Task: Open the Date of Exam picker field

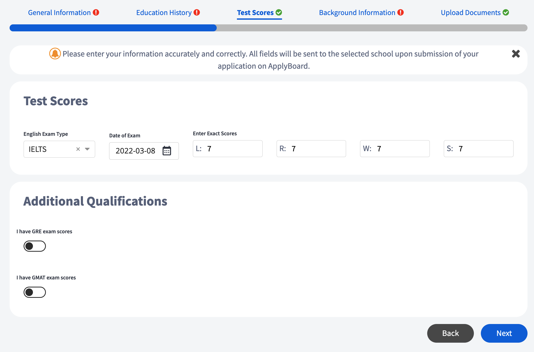Action: coord(135,151)
